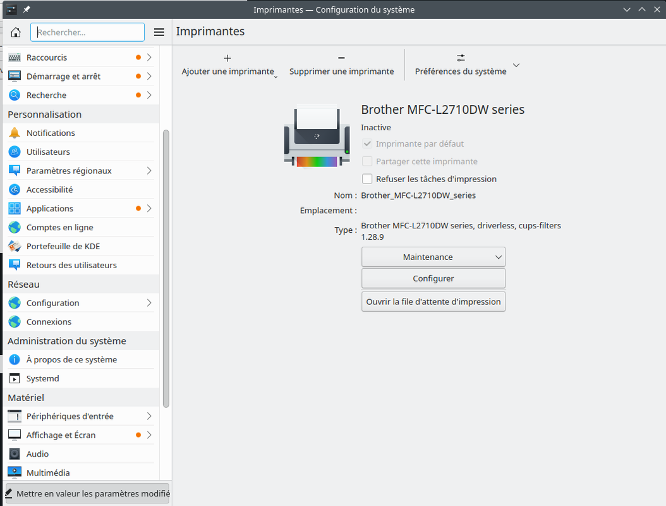Open the Maintenance dropdown
The height and width of the screenshot is (506, 666).
433,257
